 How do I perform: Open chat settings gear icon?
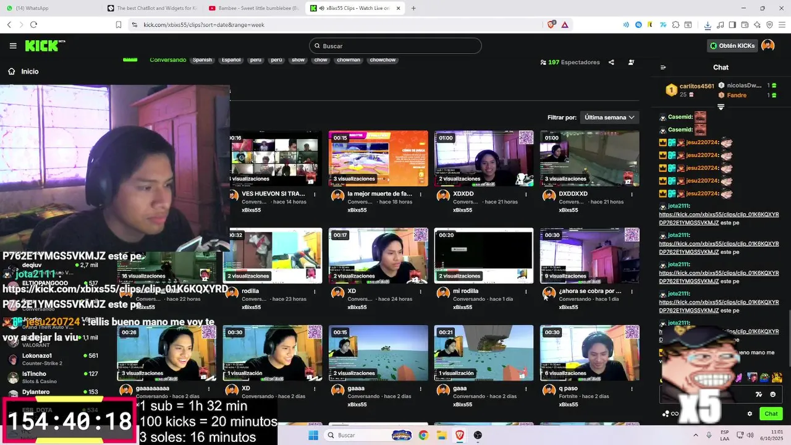click(750, 414)
